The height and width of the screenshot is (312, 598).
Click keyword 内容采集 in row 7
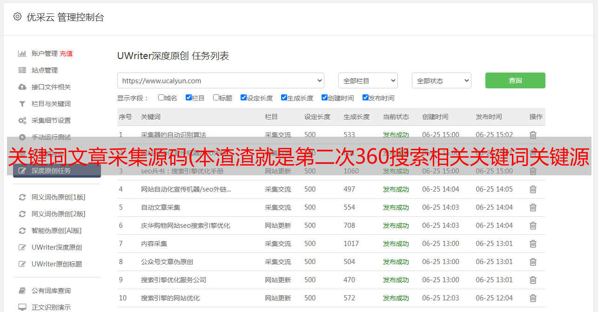(154, 244)
